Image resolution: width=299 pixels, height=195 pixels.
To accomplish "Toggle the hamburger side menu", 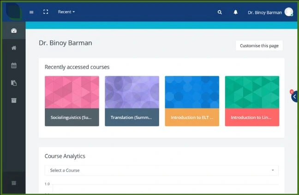I will pos(31,12).
